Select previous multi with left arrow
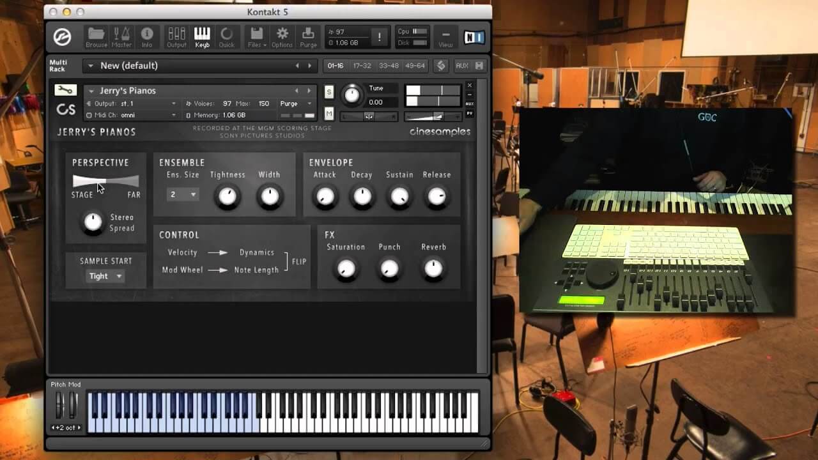Viewport: 818px width, 460px height. pyautogui.click(x=297, y=66)
